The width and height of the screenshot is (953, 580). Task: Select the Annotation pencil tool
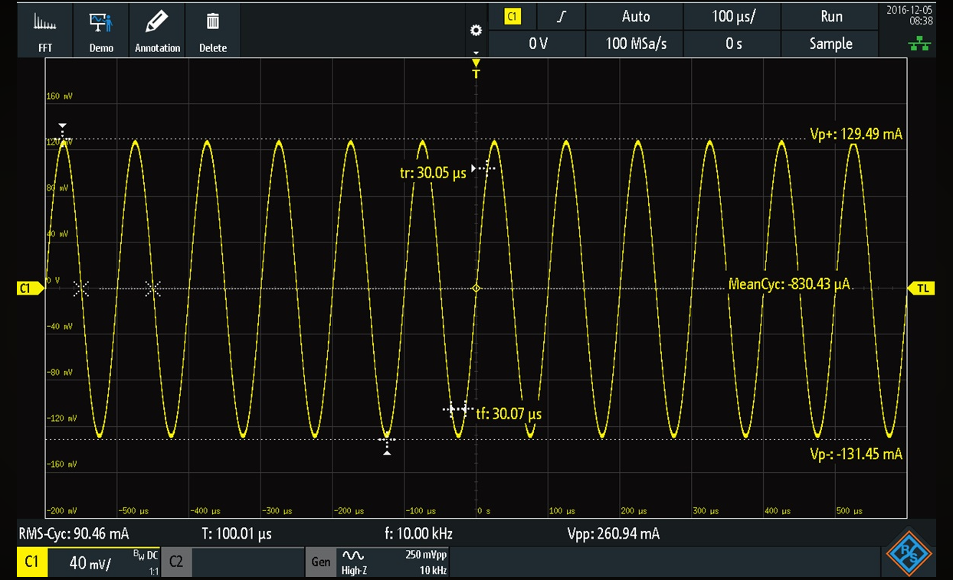[157, 31]
